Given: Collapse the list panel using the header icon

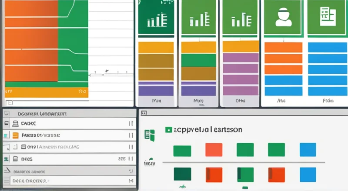Looking at the screenshot, I should pos(6,113).
